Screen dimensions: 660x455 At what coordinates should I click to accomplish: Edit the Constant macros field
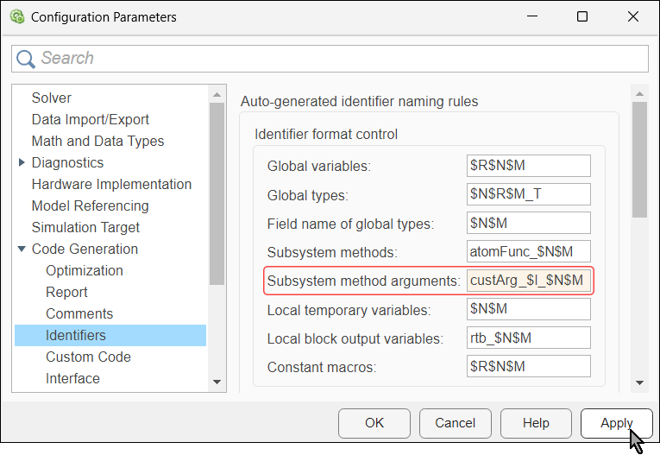pyautogui.click(x=528, y=367)
